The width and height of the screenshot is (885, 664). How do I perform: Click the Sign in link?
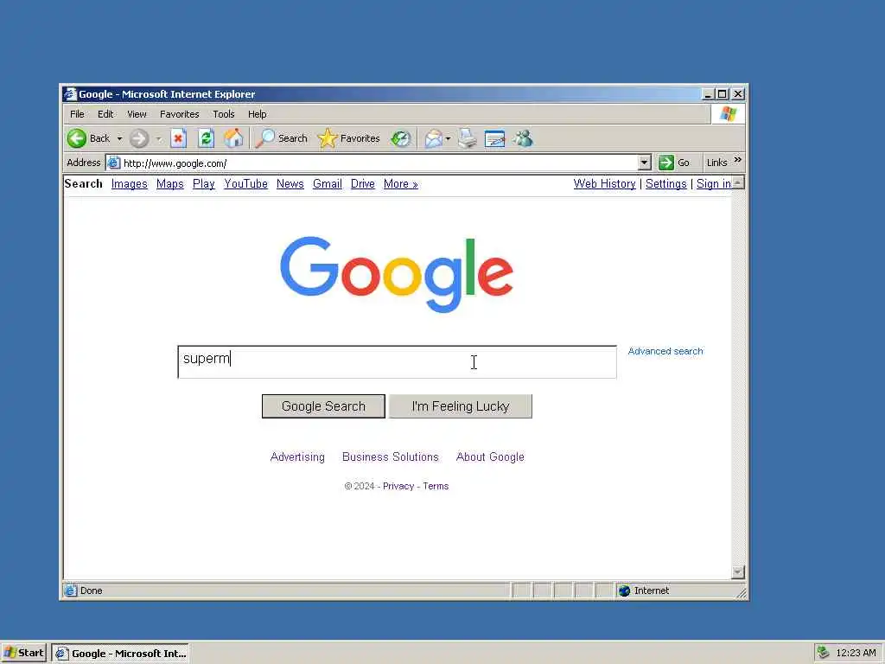713,184
